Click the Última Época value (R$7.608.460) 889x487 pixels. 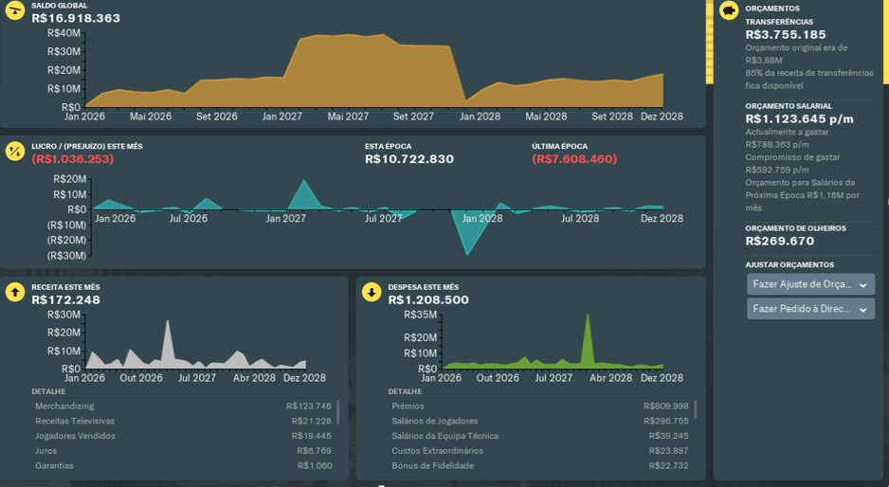click(x=574, y=159)
